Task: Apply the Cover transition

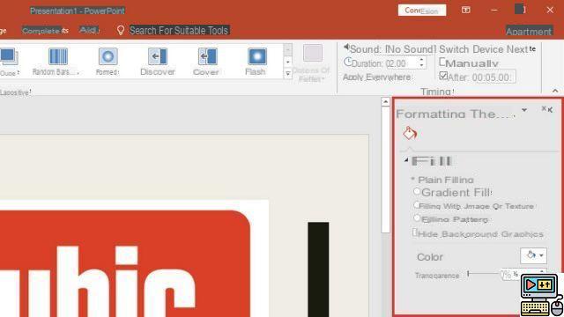Action: [x=206, y=62]
